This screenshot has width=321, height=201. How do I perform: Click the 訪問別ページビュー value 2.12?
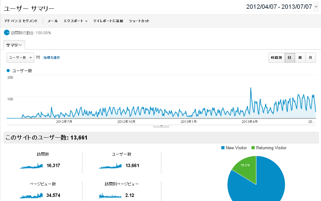(x=130, y=195)
